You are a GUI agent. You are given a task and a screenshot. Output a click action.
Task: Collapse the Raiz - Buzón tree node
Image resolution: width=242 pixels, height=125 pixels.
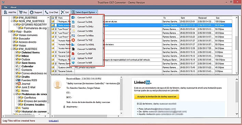point(9,32)
